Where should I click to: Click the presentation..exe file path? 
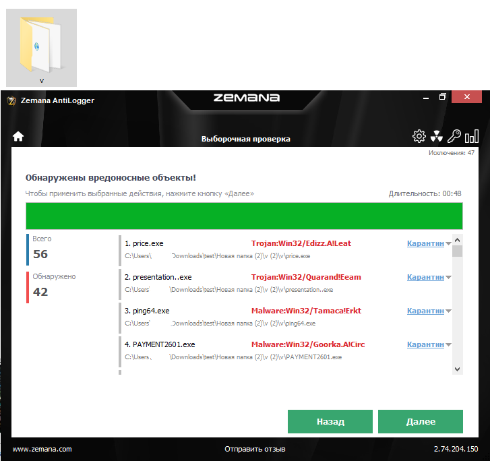[x=228, y=290]
